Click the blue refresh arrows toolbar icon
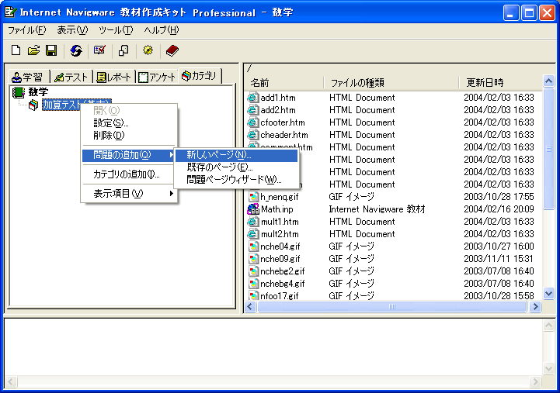Screen dimensions: 560x393 pyautogui.click(x=75, y=50)
